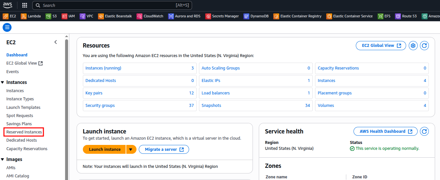Open the services grid menu icon

(x=25, y=5)
